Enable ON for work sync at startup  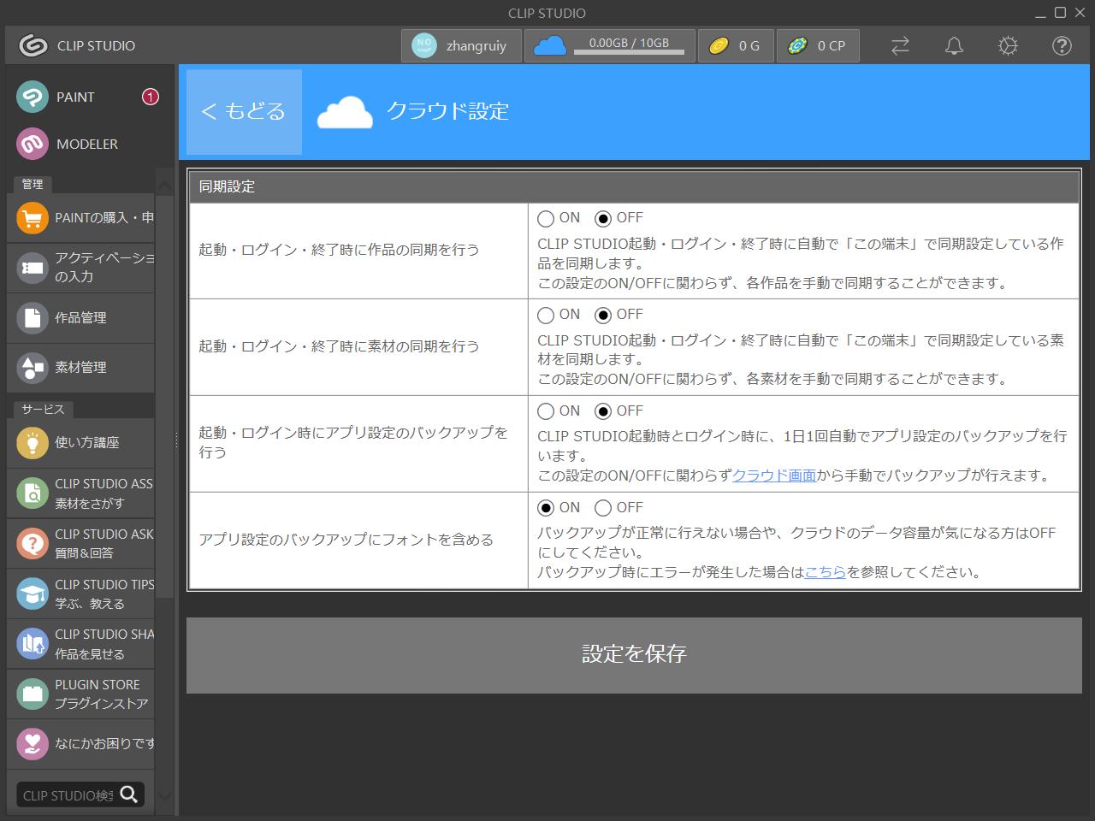[x=546, y=217]
